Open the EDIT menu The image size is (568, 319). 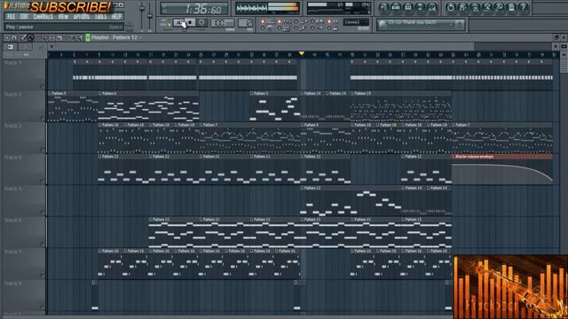pyautogui.click(x=24, y=17)
